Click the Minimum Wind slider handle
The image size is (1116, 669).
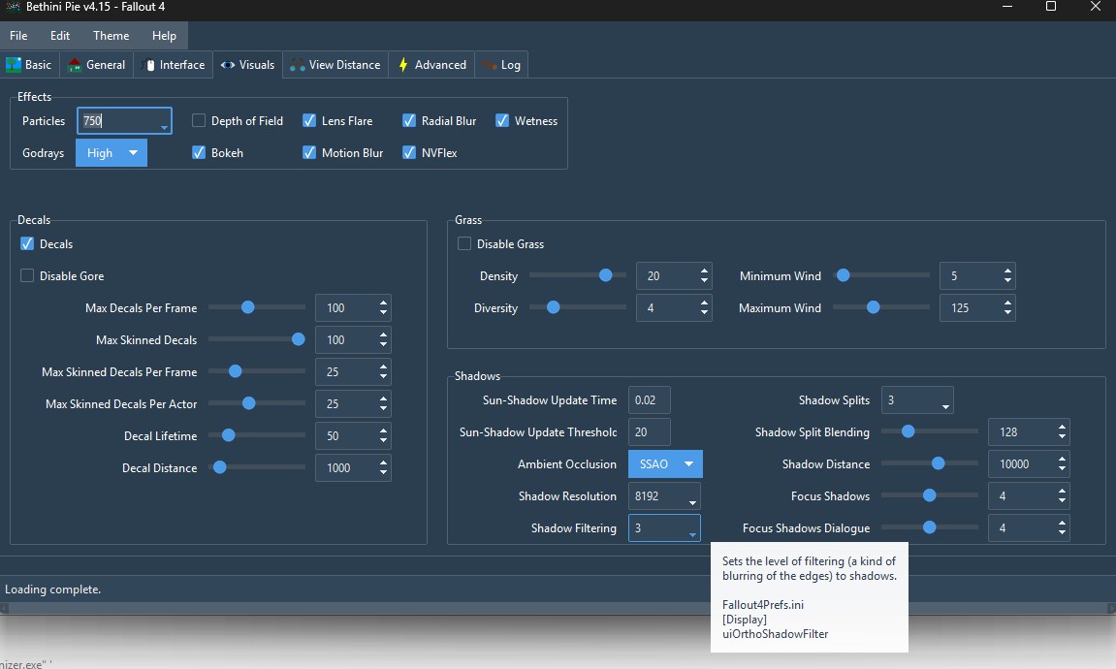[x=843, y=275]
